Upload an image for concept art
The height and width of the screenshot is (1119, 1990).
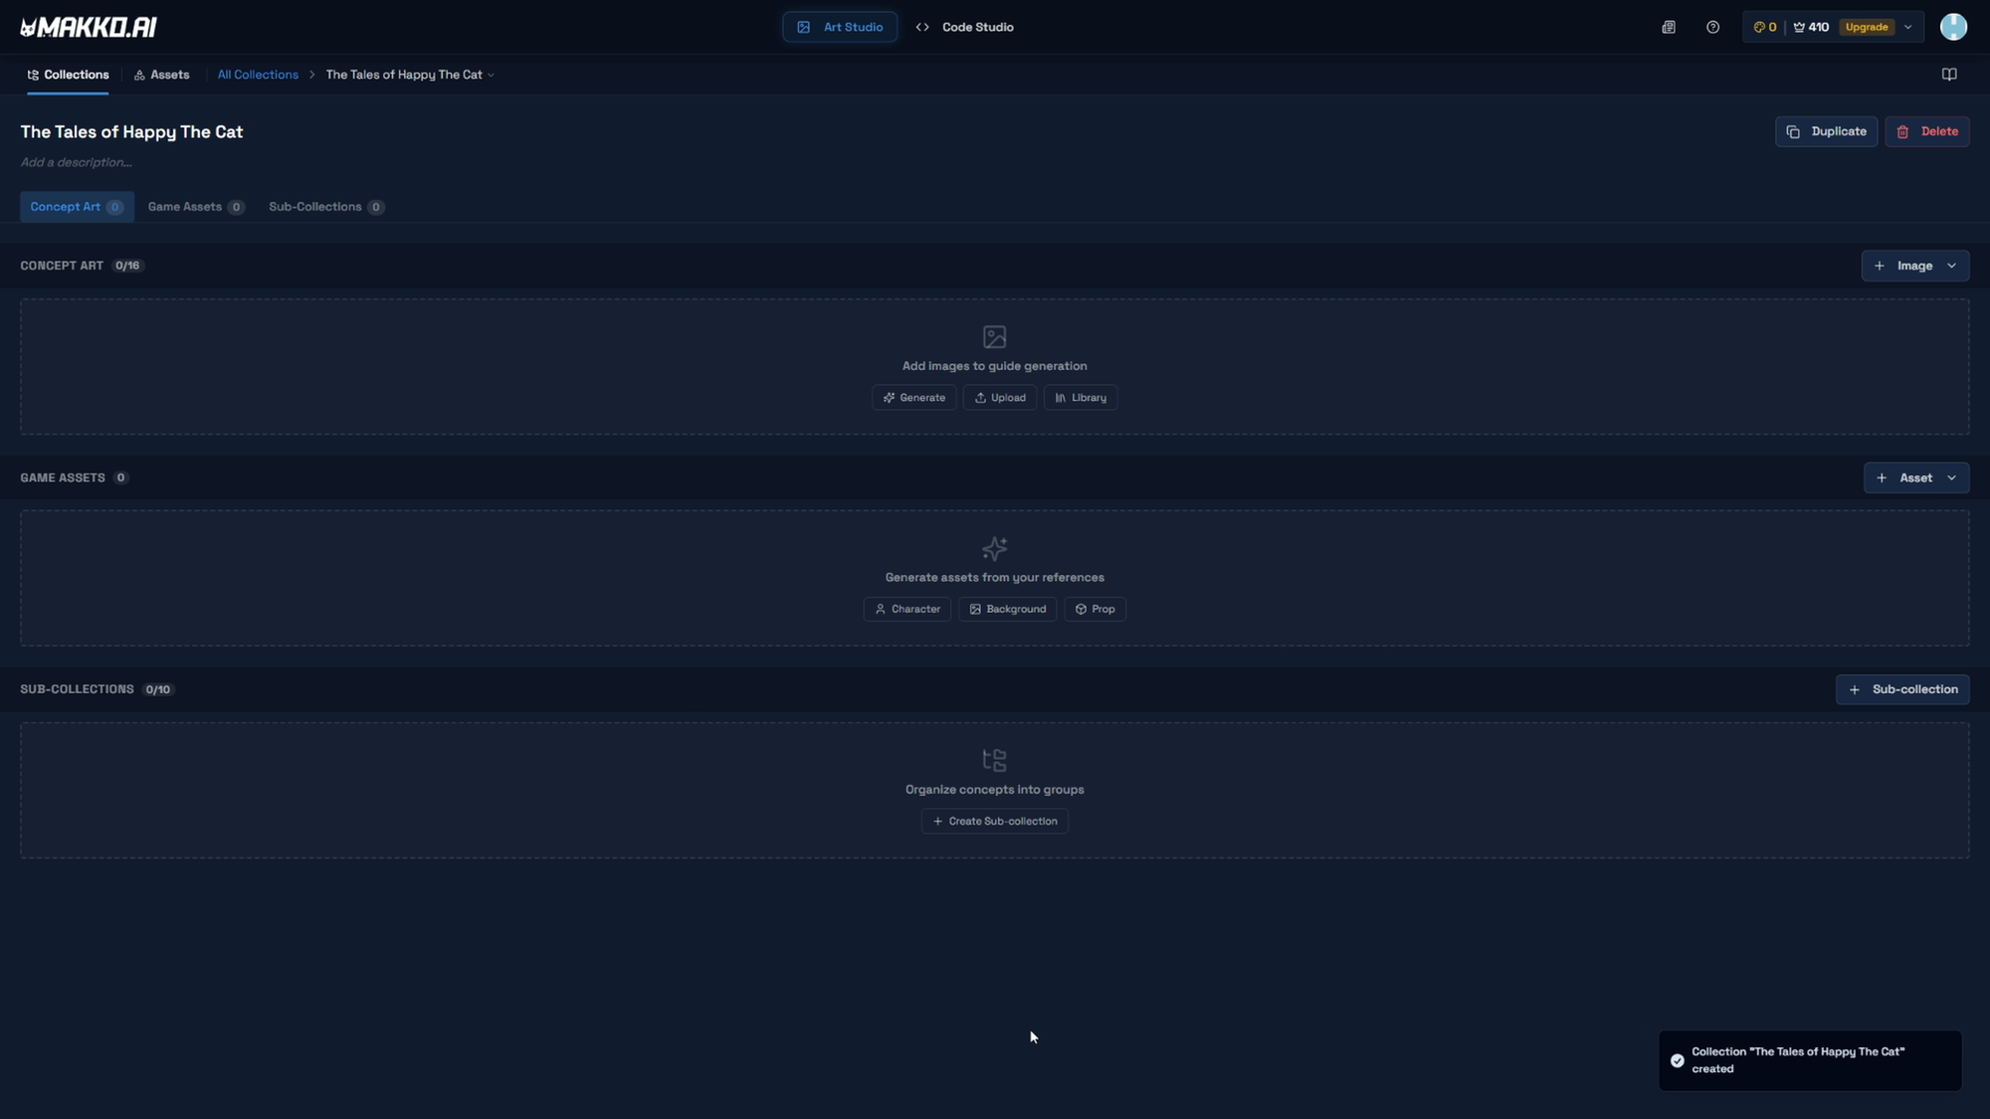click(999, 398)
